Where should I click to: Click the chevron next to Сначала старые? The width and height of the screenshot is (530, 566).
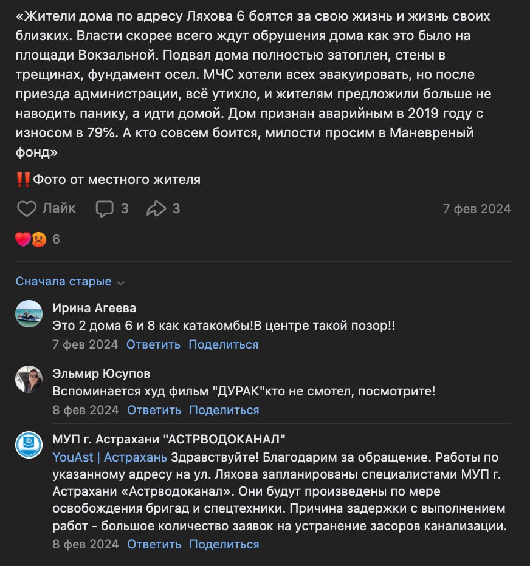(121, 282)
